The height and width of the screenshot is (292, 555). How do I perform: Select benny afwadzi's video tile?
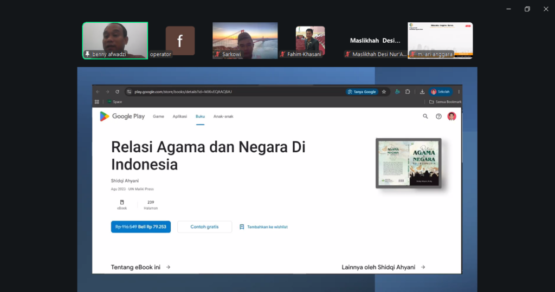[x=115, y=41]
